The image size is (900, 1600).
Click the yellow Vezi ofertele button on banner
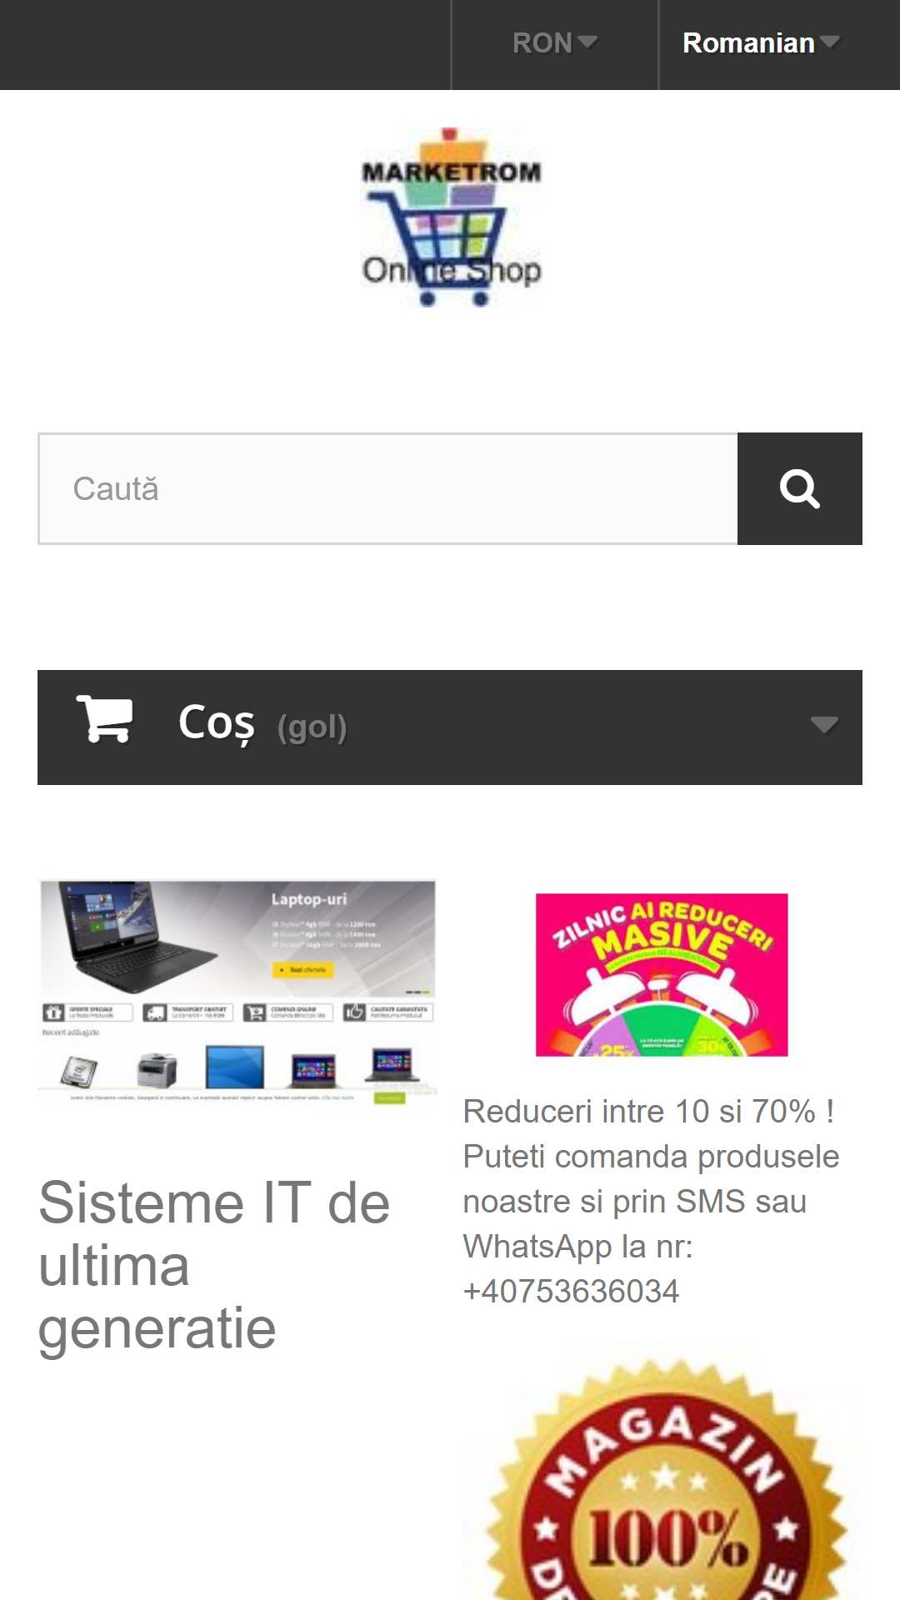click(x=303, y=970)
